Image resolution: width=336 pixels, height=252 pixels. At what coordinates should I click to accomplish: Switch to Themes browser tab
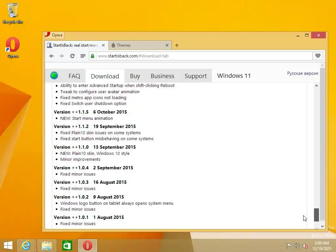pyautogui.click(x=137, y=45)
